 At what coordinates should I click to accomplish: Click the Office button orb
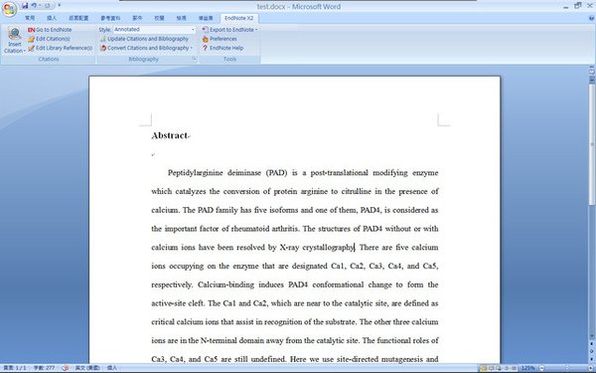(9, 8)
